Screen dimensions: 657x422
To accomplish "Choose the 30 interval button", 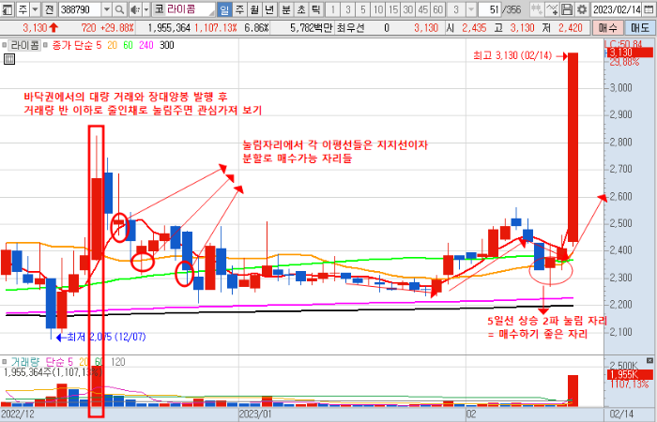I will click(x=407, y=9).
